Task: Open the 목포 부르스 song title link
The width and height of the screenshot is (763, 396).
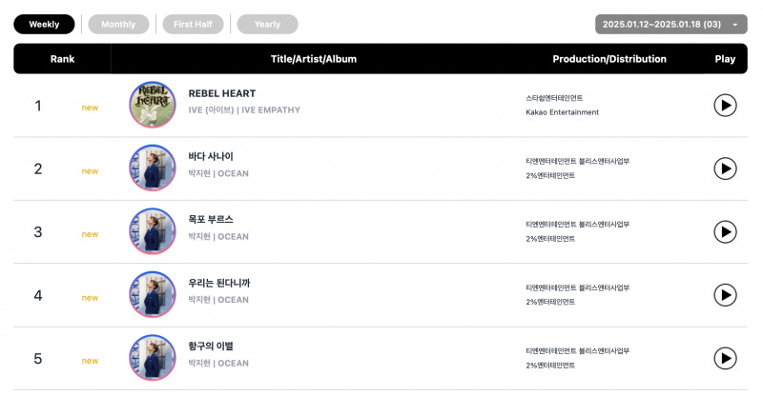Action: click(211, 220)
